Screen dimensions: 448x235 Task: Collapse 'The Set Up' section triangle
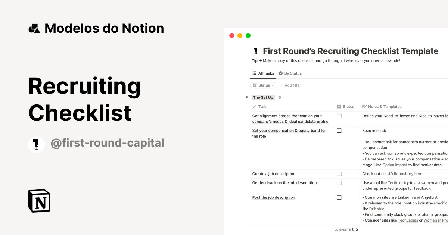pyautogui.click(x=247, y=97)
